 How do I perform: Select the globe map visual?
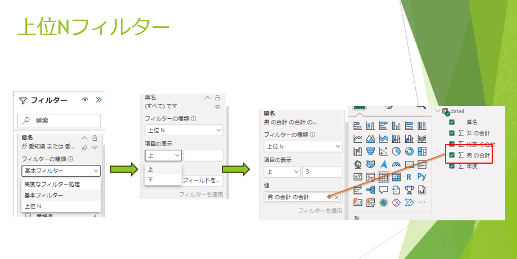(358, 164)
